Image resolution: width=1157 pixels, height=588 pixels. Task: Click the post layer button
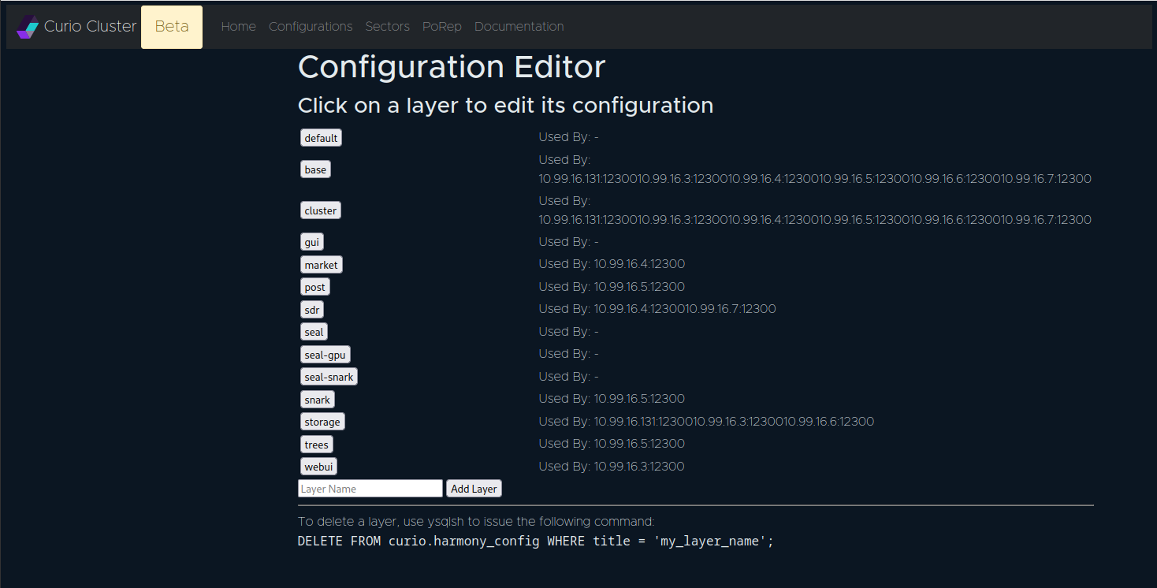[x=314, y=287]
